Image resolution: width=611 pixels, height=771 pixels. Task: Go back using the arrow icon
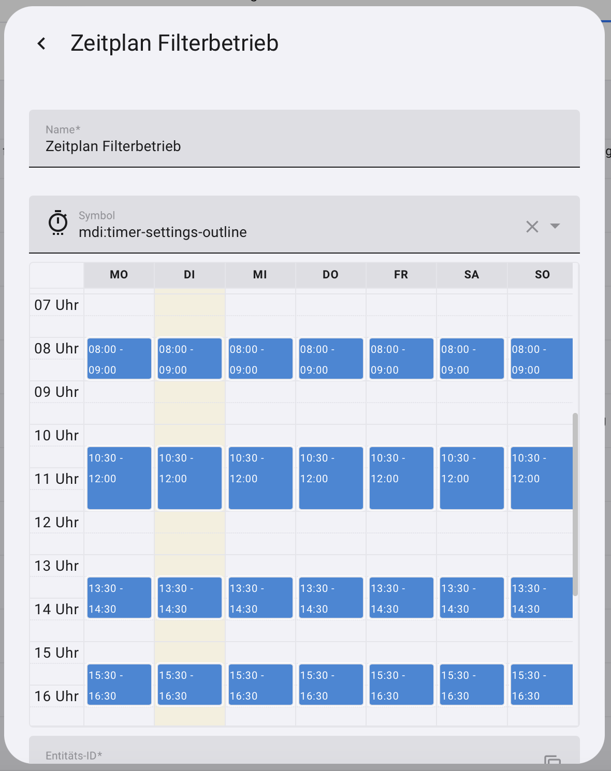click(x=42, y=43)
